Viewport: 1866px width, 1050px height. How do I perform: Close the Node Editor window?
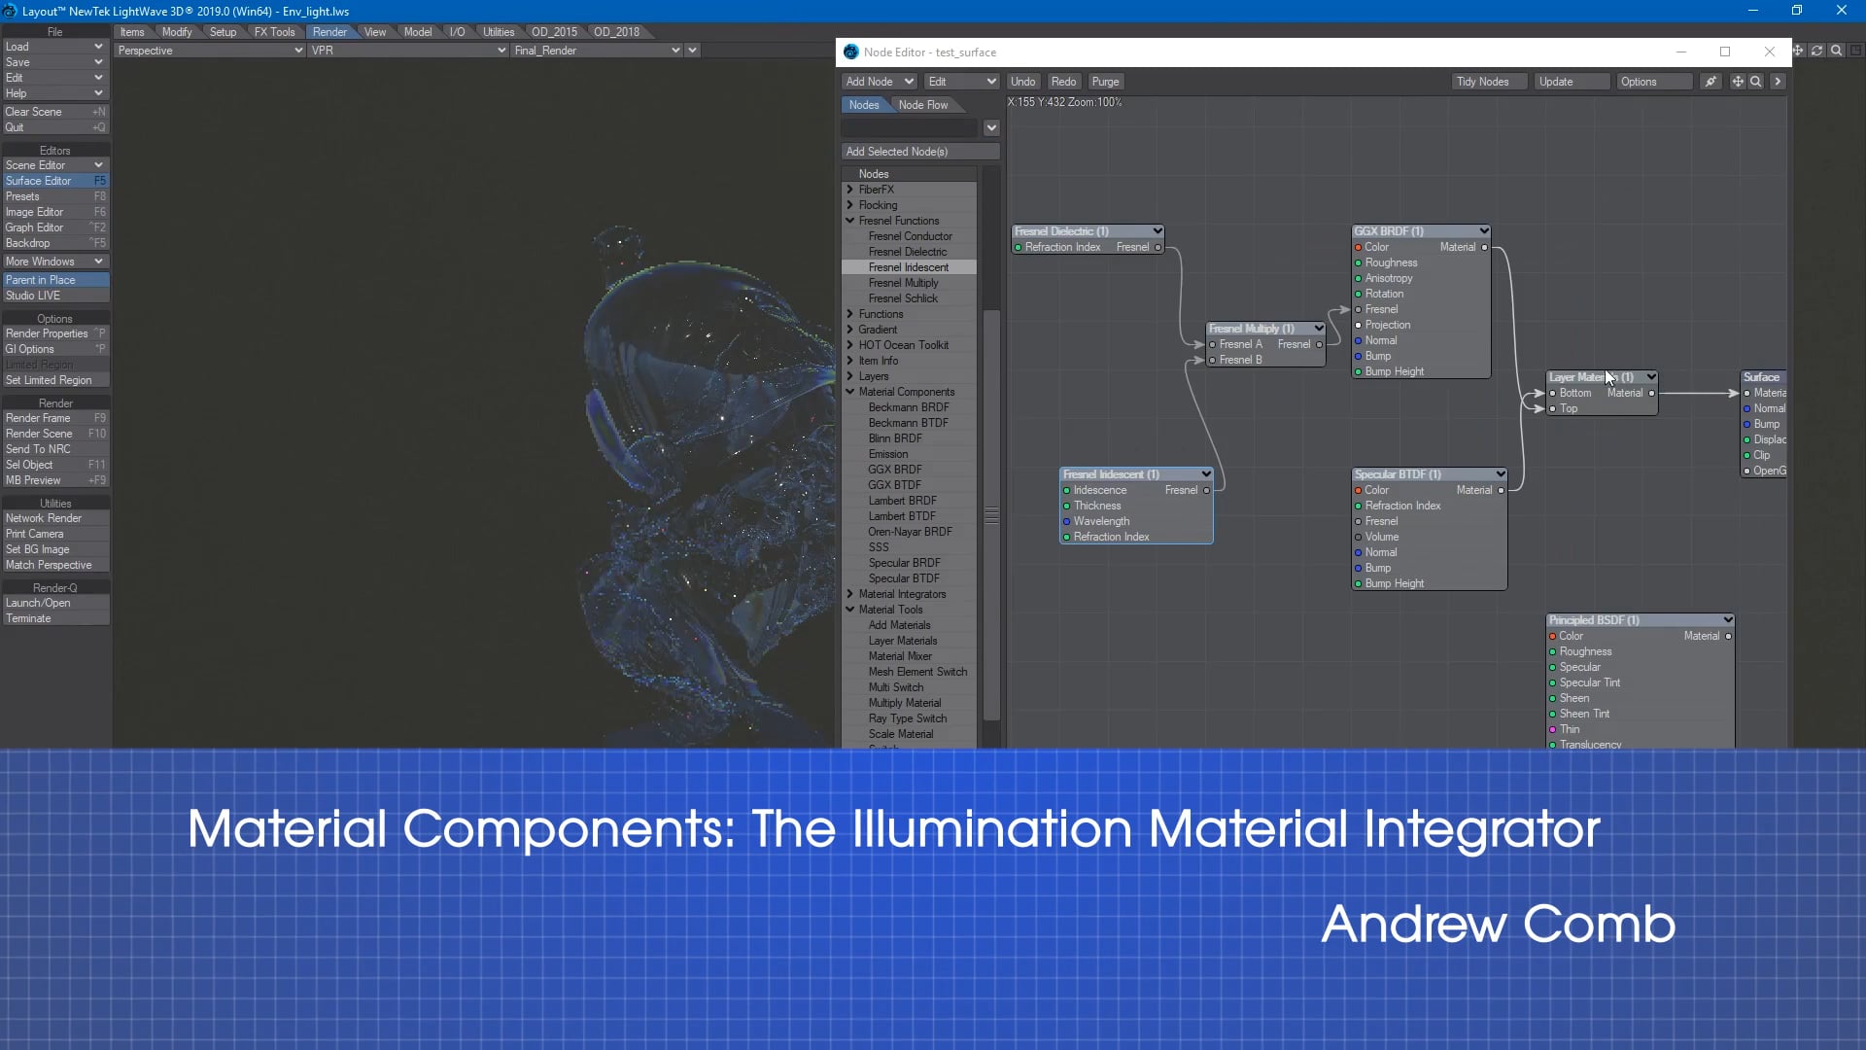[1770, 52]
